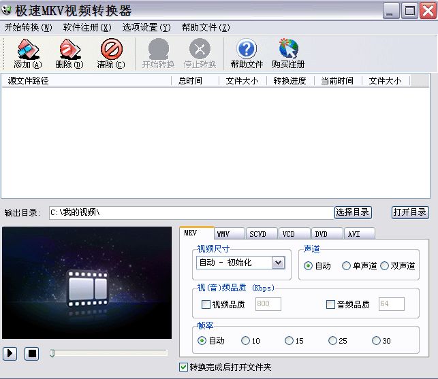Viewport: 438px width, 379px height.
Task: Toggle 转换完成后打开文件夹 checkbox
Action: [183, 367]
